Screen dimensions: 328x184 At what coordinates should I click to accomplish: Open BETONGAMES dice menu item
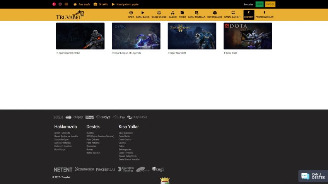click(215, 15)
